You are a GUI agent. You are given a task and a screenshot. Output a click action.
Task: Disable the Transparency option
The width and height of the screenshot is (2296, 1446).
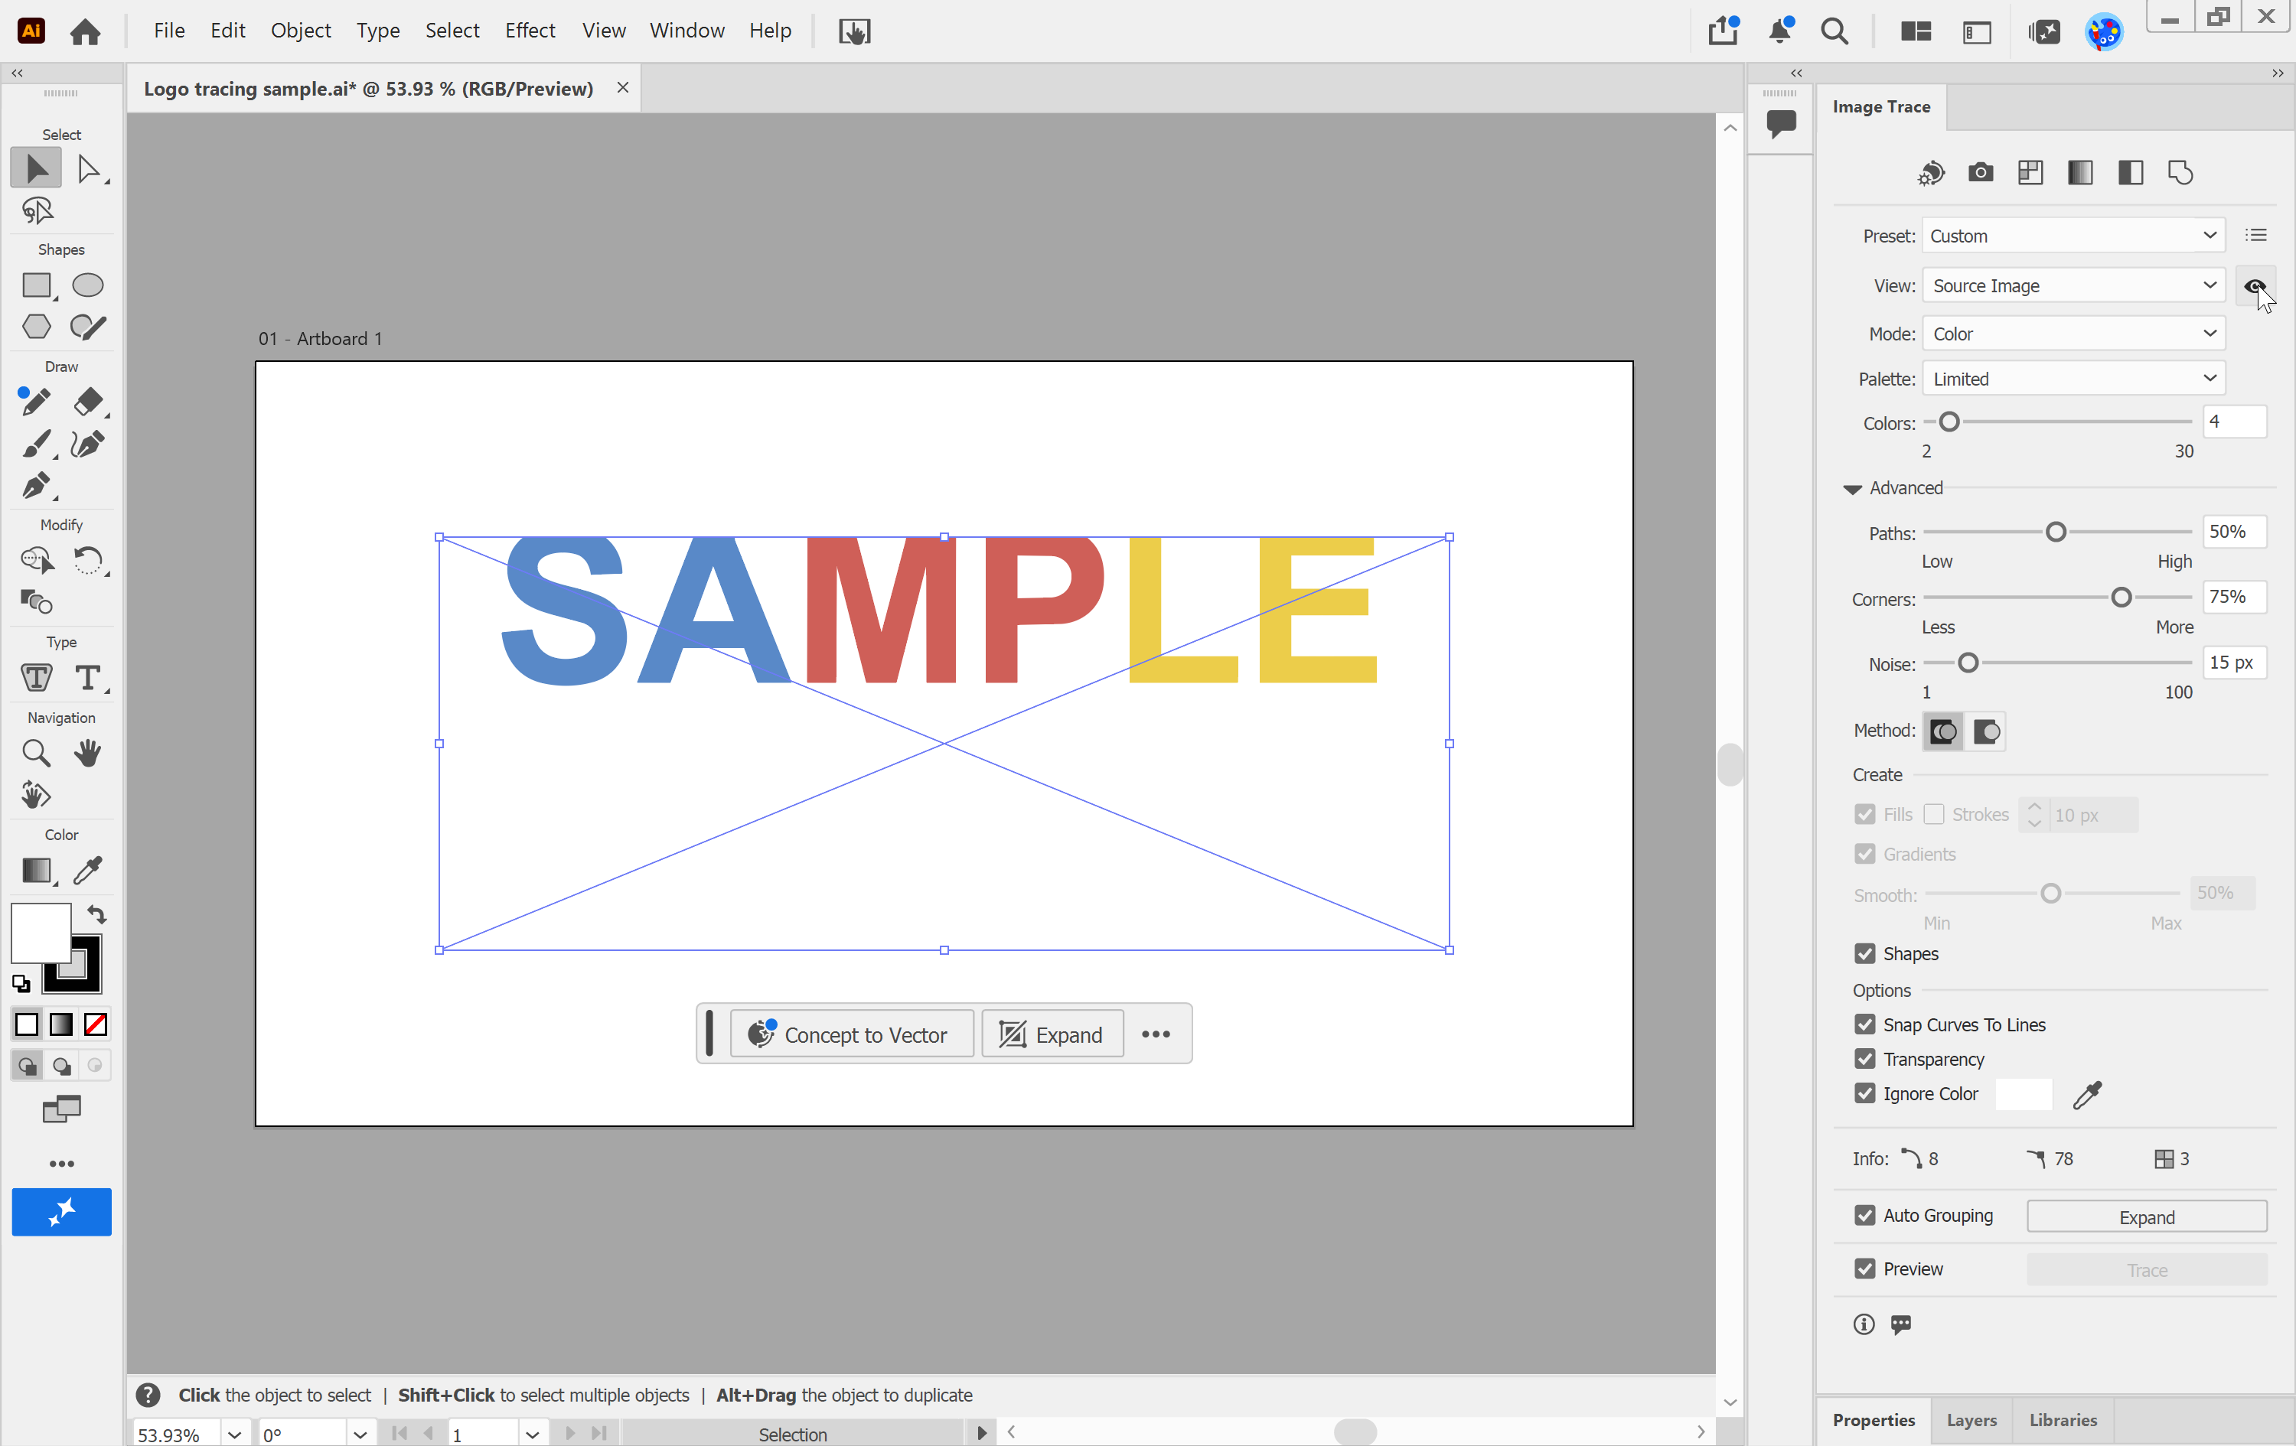(1865, 1059)
